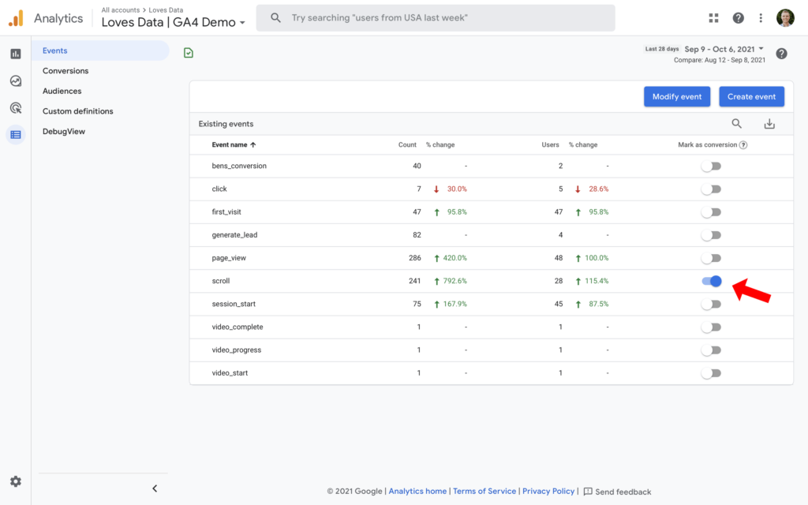Select the Configure list icon in sidebar
The width and height of the screenshot is (808, 505).
click(x=16, y=134)
